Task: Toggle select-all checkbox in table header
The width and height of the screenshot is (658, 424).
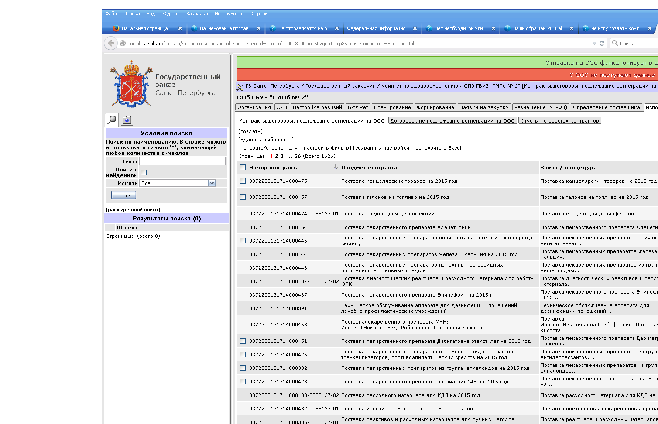Action: pyautogui.click(x=243, y=167)
